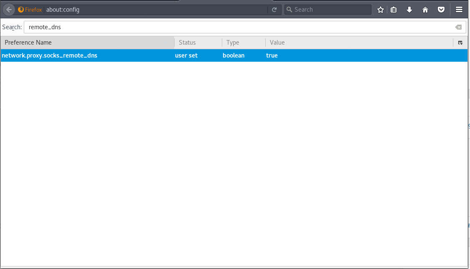Click the 'true' value cell
Image resolution: width=470 pixels, height=269 pixels.
(272, 55)
